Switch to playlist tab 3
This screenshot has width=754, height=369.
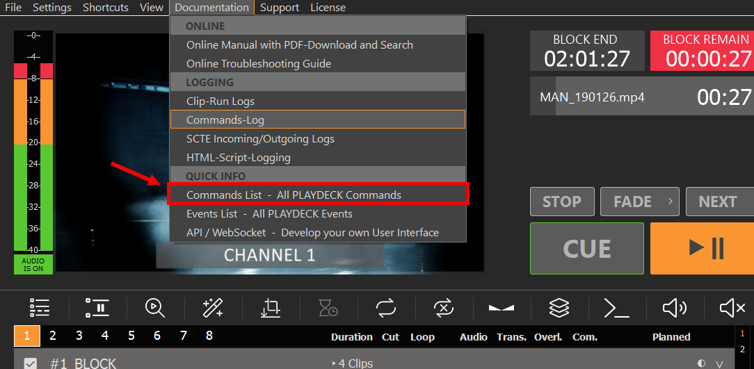coord(79,336)
